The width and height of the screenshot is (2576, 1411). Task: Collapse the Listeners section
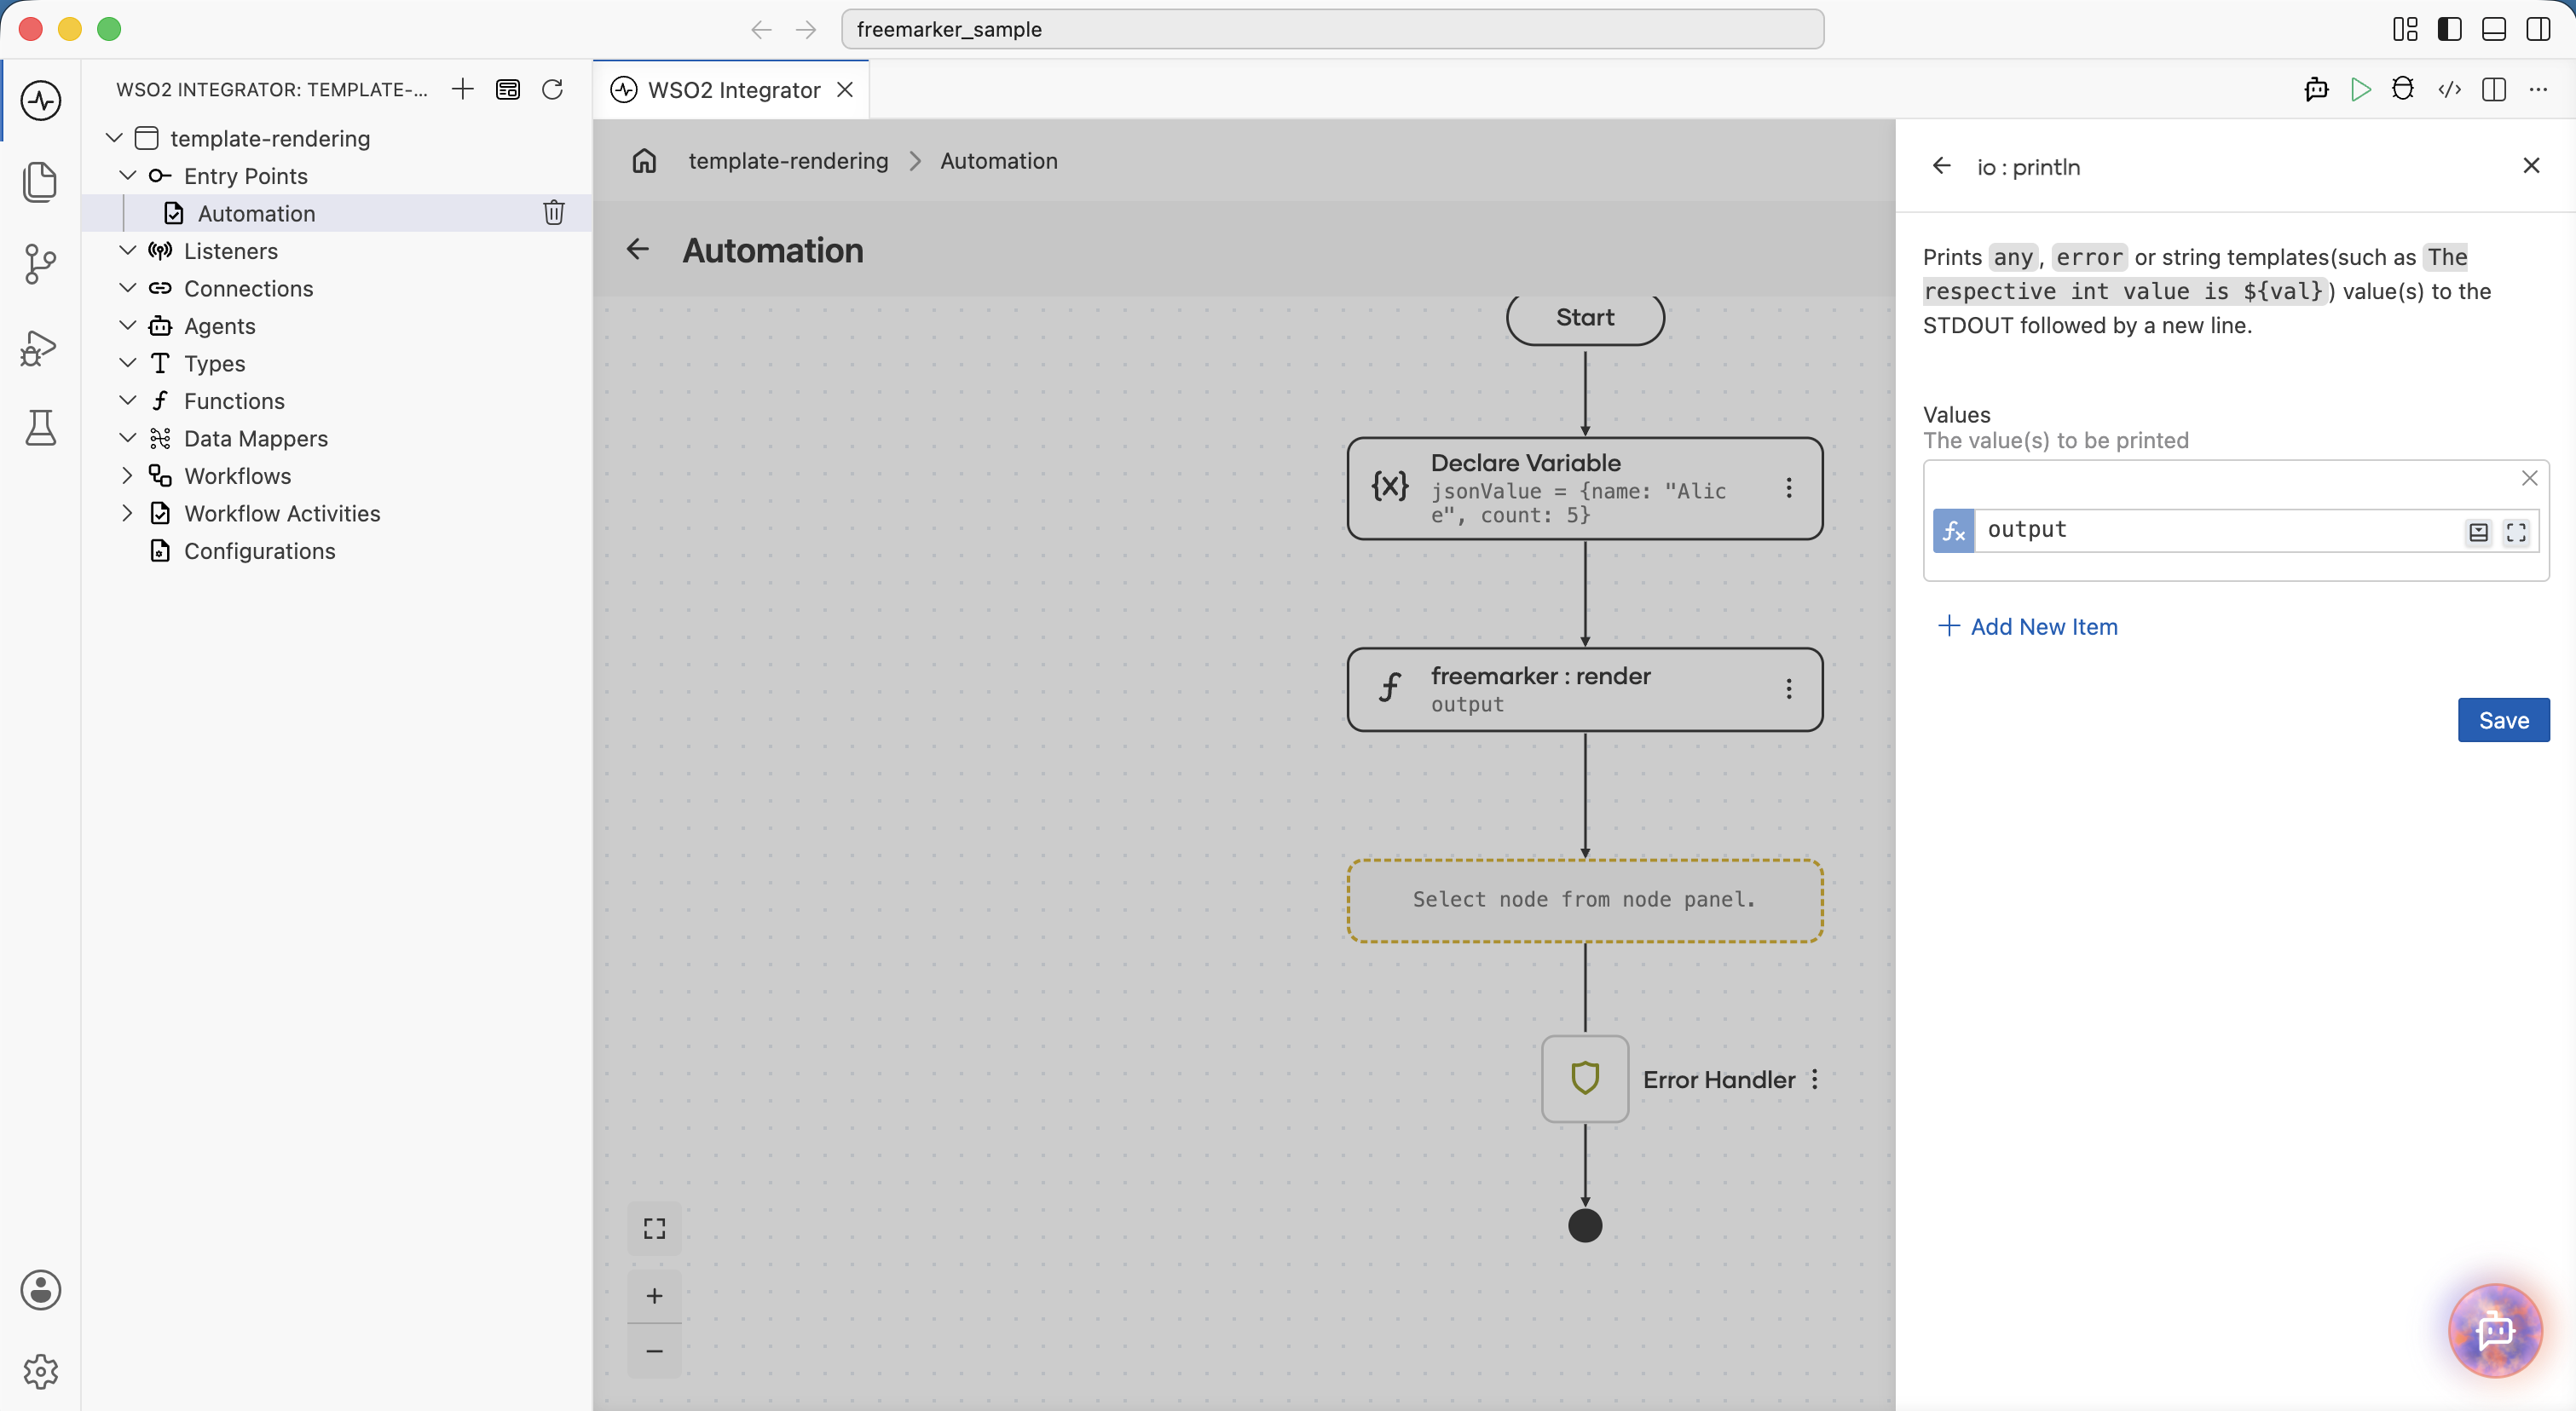(x=127, y=250)
